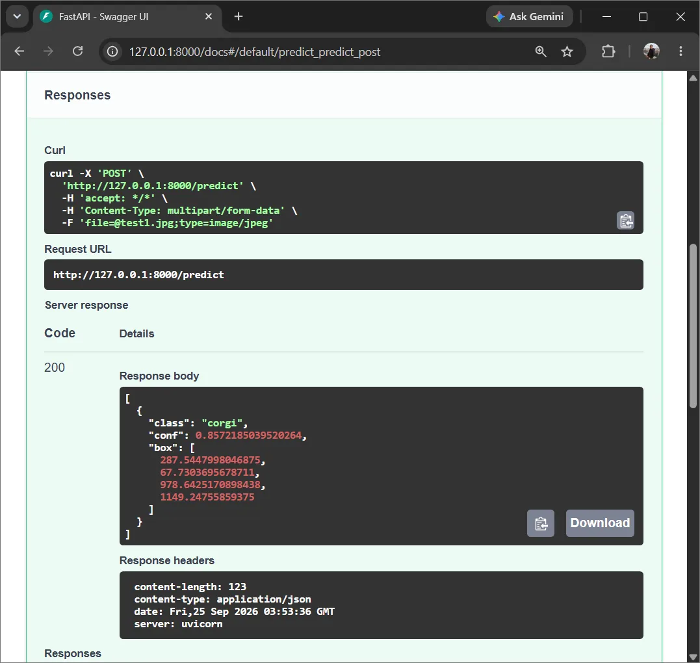This screenshot has width=700, height=663.
Task: Minimize the browser window
Action: [606, 16]
